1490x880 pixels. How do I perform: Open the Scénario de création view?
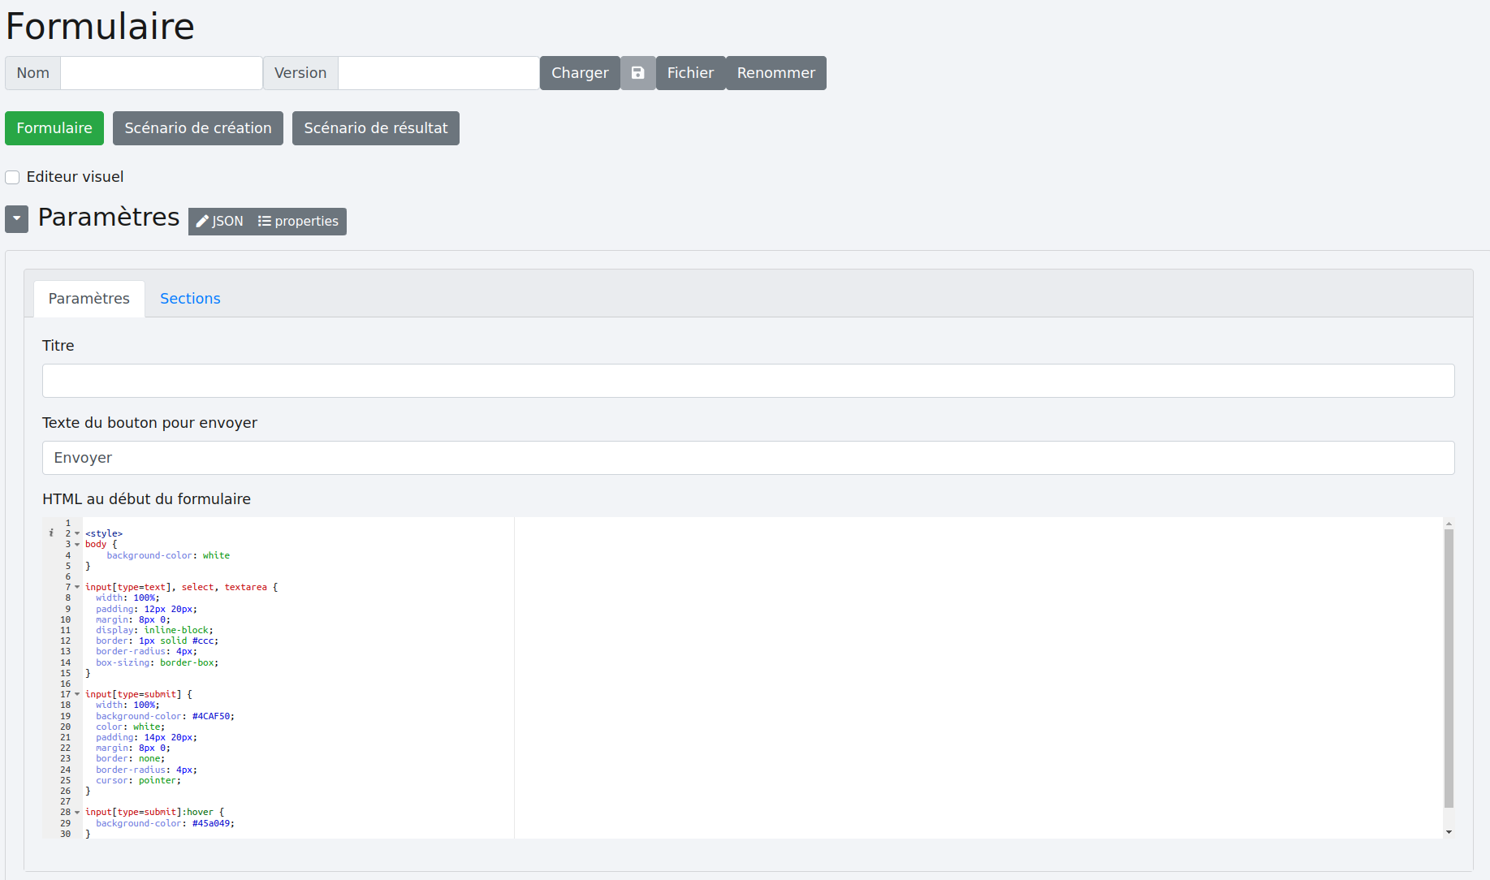(x=198, y=128)
